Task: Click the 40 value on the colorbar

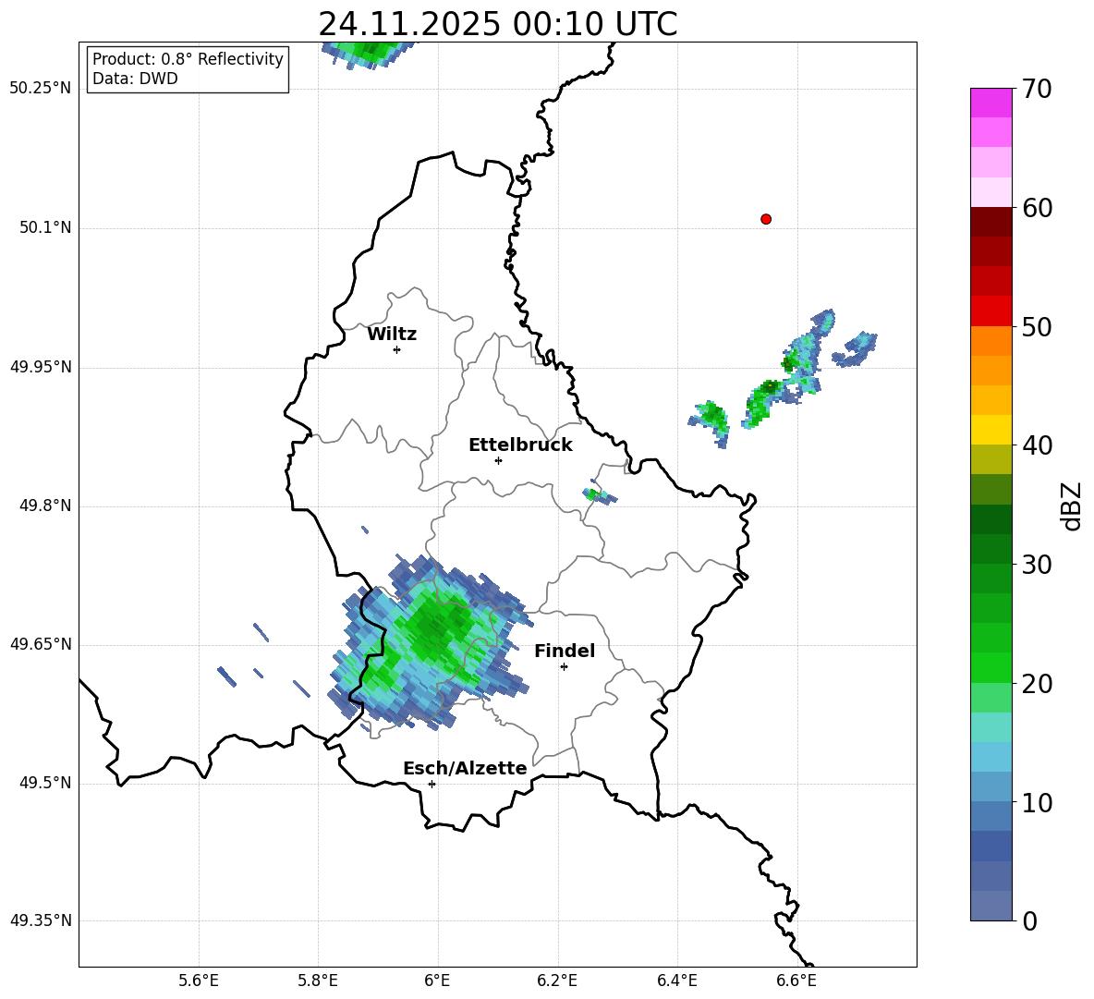Action: 1037,445
